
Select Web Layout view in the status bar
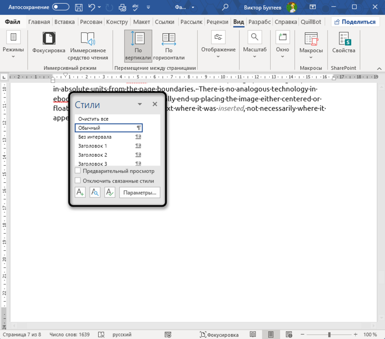[288, 334]
